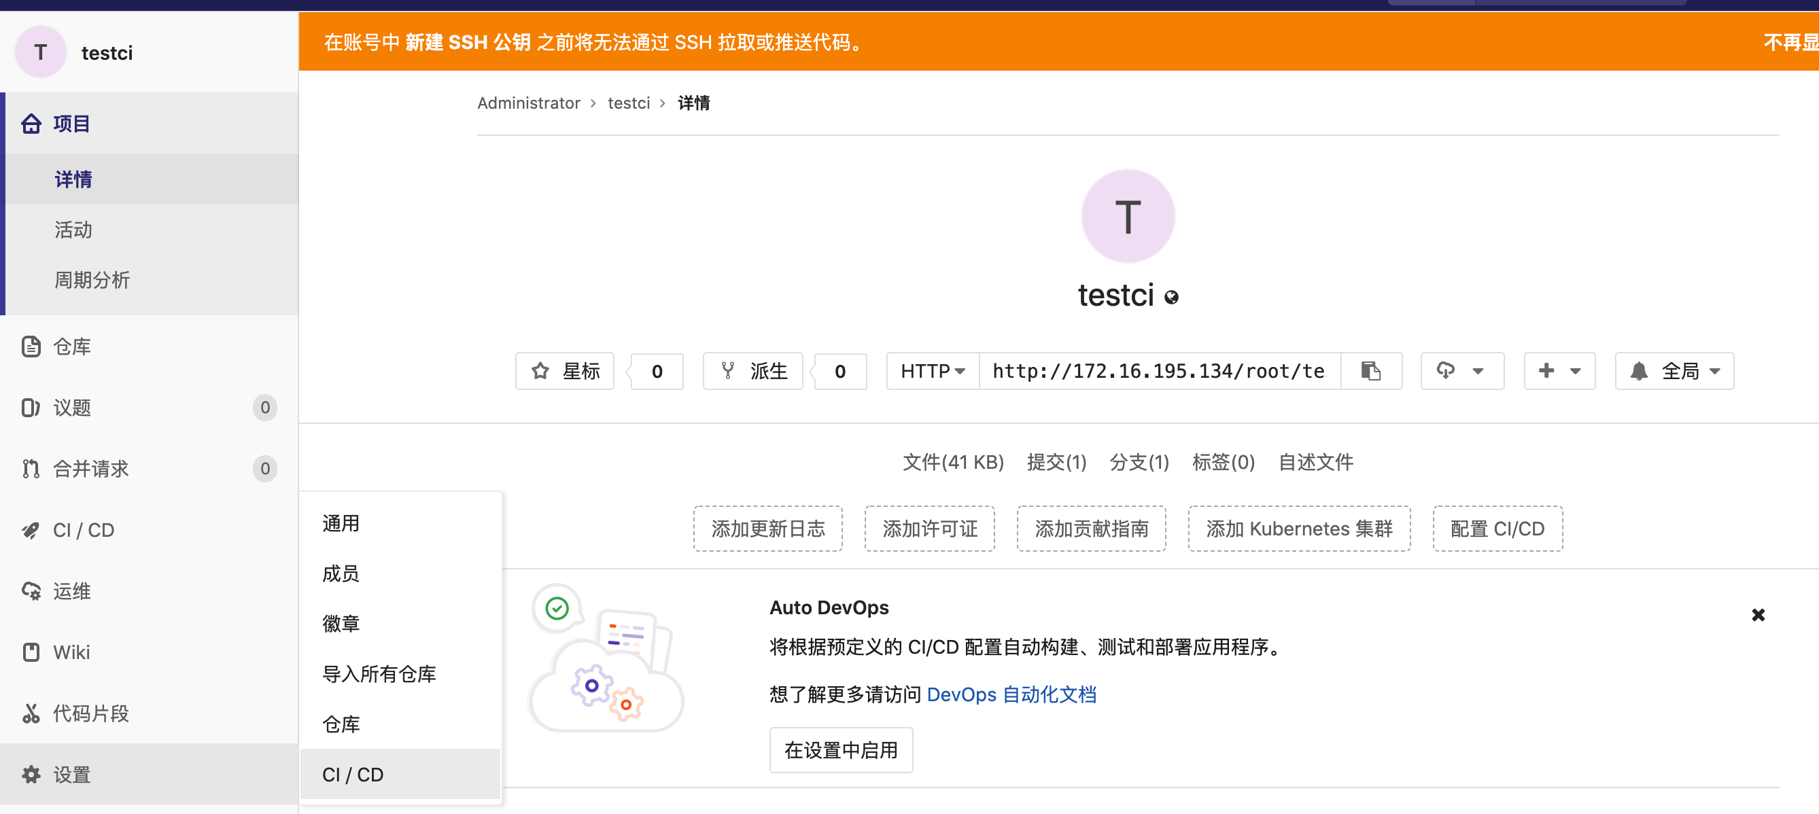Select CI / CD in settings flyout menu
Screen dimensions: 1819x814
[x=353, y=775]
